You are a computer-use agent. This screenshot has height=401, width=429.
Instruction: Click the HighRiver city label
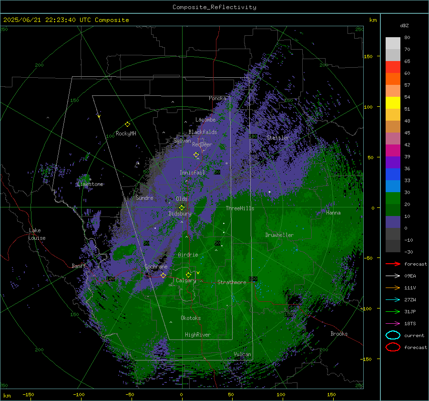click(198, 335)
